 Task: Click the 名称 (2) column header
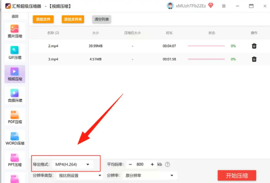tap(53, 33)
